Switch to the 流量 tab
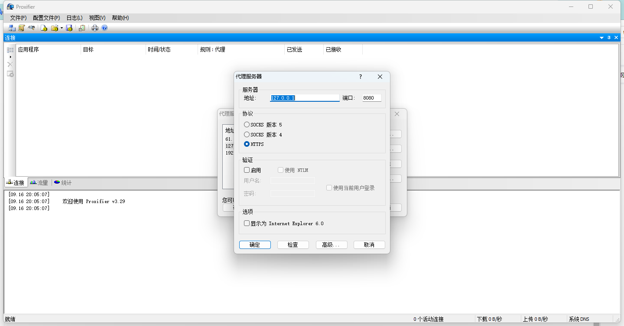 pos(39,183)
